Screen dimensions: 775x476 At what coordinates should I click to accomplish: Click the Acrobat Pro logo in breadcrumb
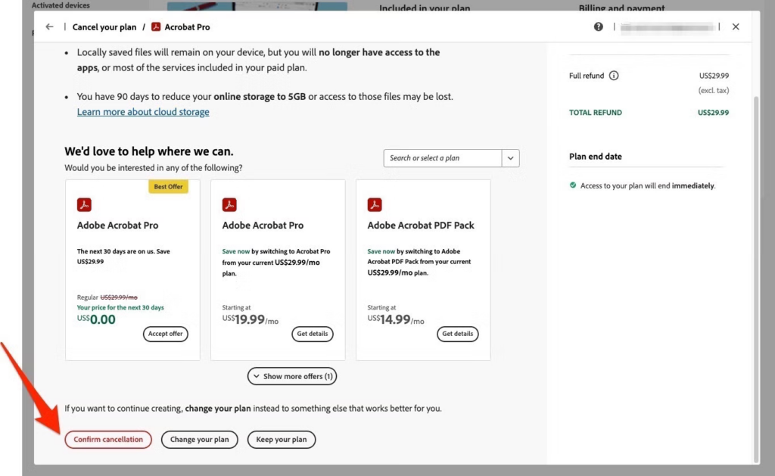[156, 26]
